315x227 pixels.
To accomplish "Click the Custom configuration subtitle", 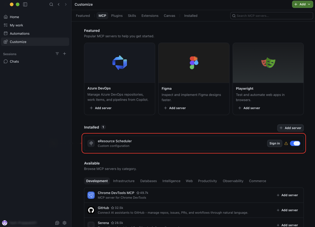I will coord(113,146).
